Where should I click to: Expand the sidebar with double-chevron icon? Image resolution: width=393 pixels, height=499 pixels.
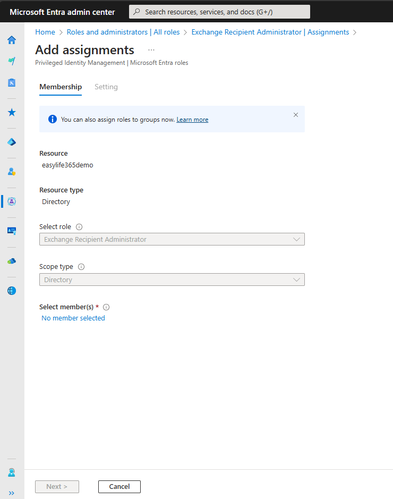pyautogui.click(x=12, y=493)
